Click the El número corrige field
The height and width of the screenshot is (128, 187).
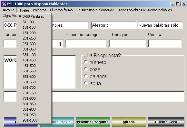click(x=86, y=43)
